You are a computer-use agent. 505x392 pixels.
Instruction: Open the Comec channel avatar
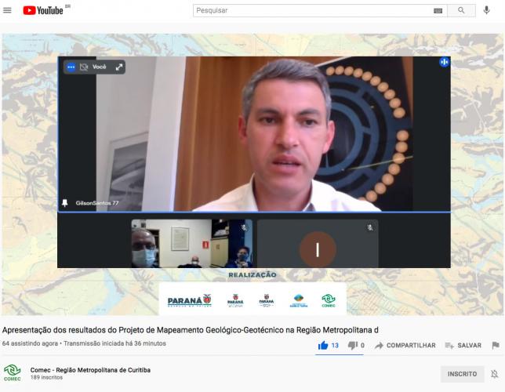(12, 373)
